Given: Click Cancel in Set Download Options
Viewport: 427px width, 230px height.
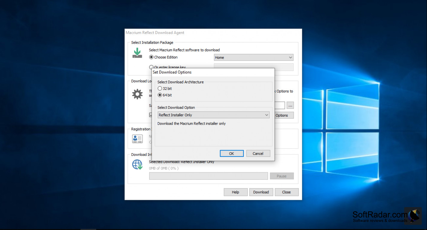Looking at the screenshot, I should 258,153.
